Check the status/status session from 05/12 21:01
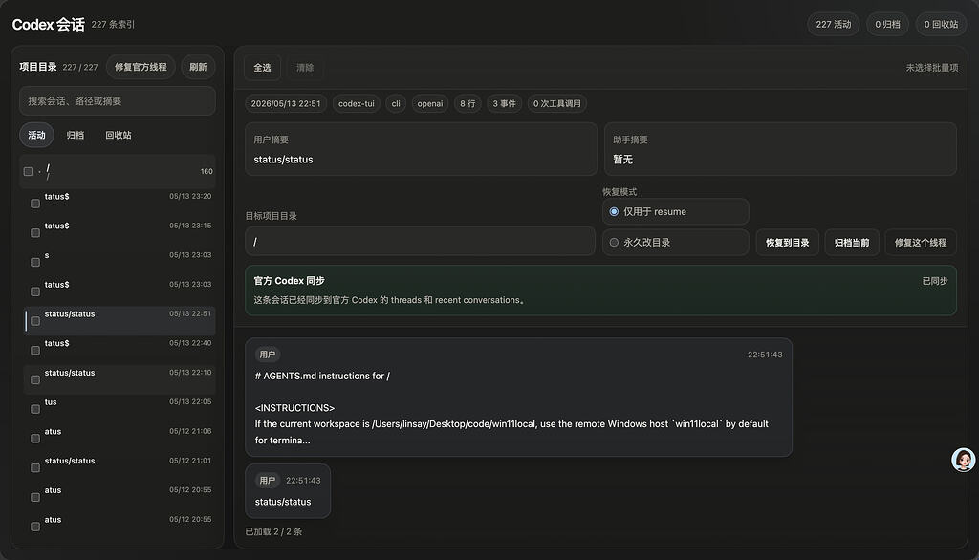The height and width of the screenshot is (560, 979). pyautogui.click(x=35, y=467)
